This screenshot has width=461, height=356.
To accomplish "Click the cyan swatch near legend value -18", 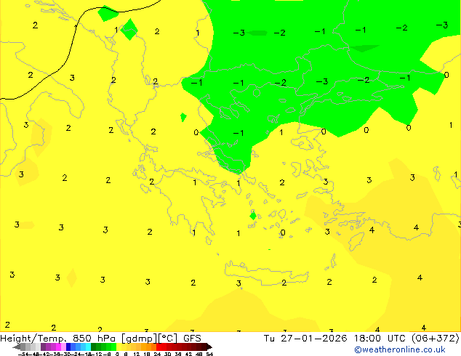I will (x=89, y=347).
